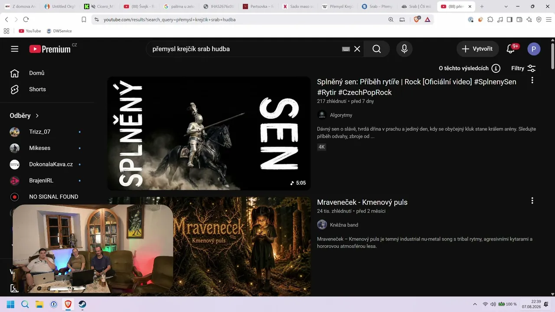The width and height of the screenshot is (555, 312).
Task: Open more actions for Mraveneček video
Action: (x=532, y=201)
